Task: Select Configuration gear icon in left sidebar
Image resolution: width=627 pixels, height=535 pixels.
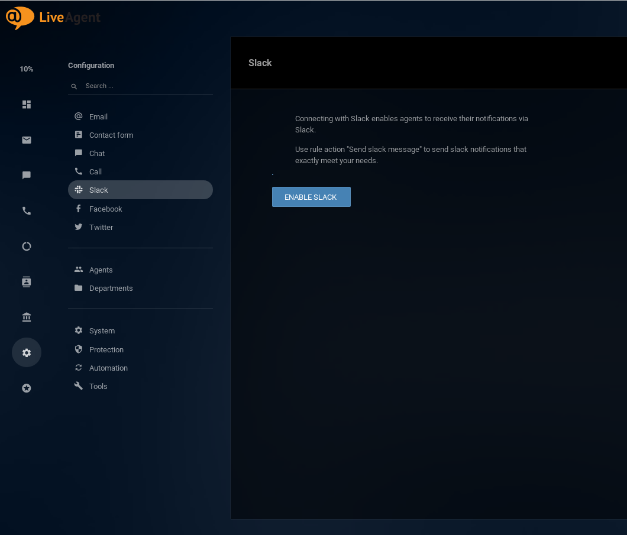Action: pos(27,353)
